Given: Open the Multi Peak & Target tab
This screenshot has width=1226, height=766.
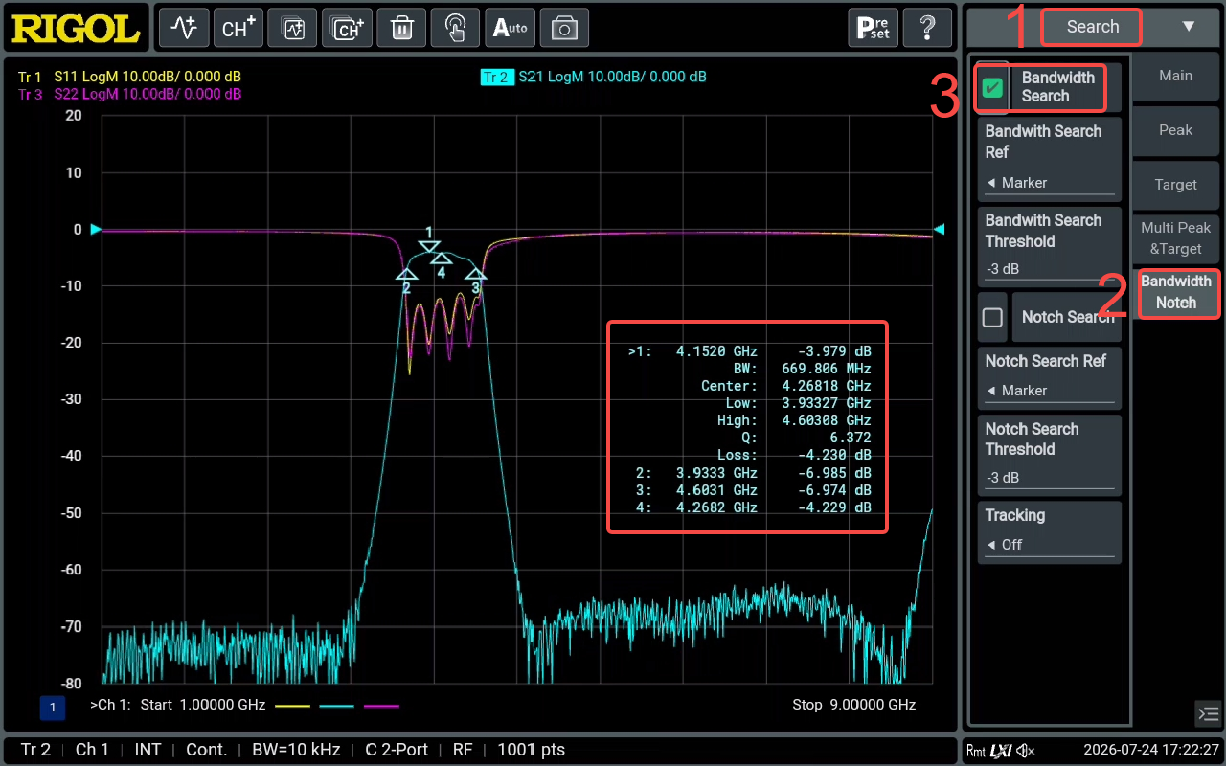Looking at the screenshot, I should point(1176,238).
